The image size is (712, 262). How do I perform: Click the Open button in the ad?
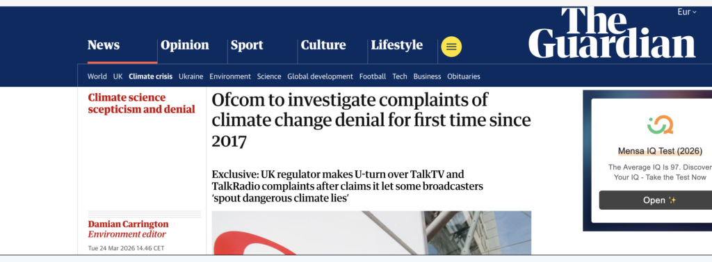656,200
